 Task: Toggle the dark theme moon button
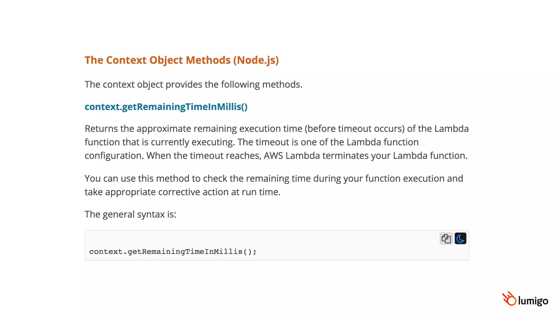pos(460,239)
